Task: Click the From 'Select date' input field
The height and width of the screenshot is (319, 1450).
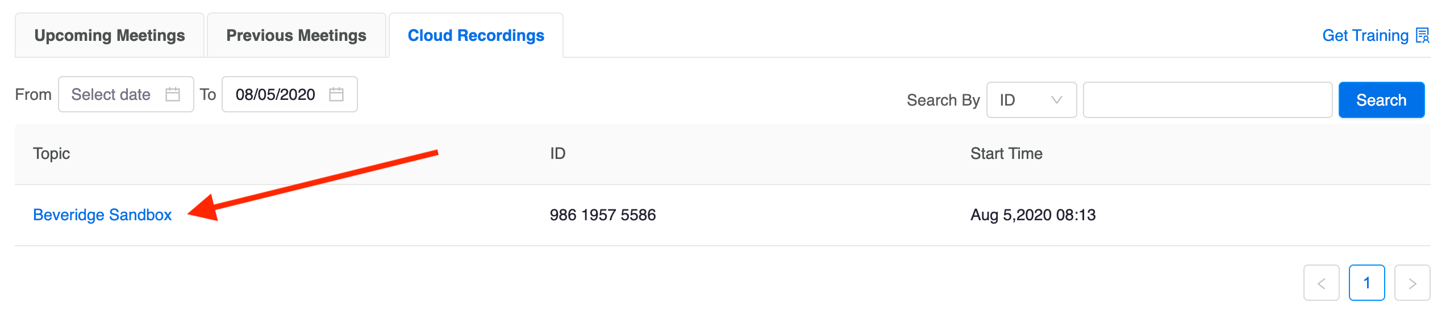Action: [126, 94]
